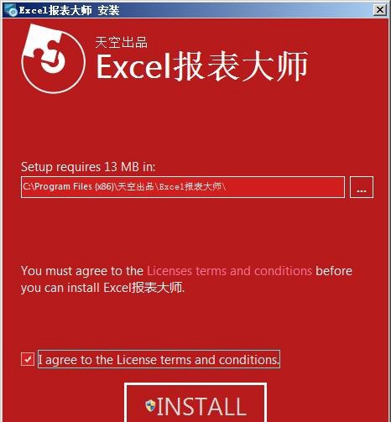Click the white puzzle piece logo
The image size is (391, 422).
[53, 58]
